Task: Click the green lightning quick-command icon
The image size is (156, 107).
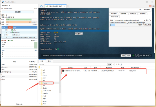Action: tap(133, 55)
